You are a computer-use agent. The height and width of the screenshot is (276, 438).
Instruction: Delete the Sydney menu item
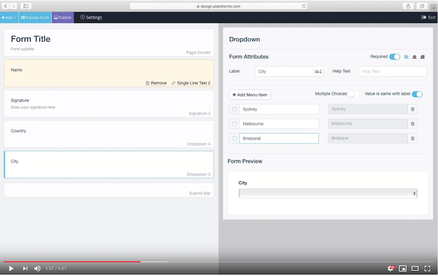tap(412, 110)
